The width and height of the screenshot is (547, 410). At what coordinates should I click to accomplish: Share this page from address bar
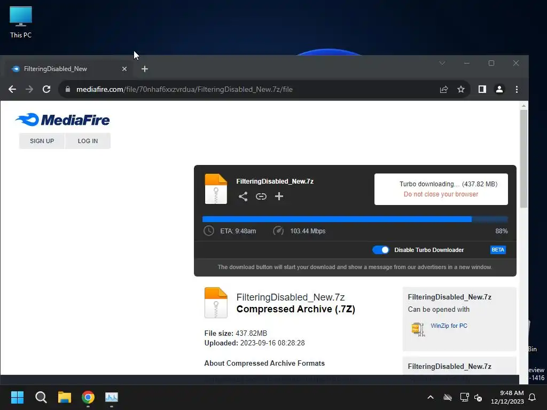pyautogui.click(x=444, y=90)
